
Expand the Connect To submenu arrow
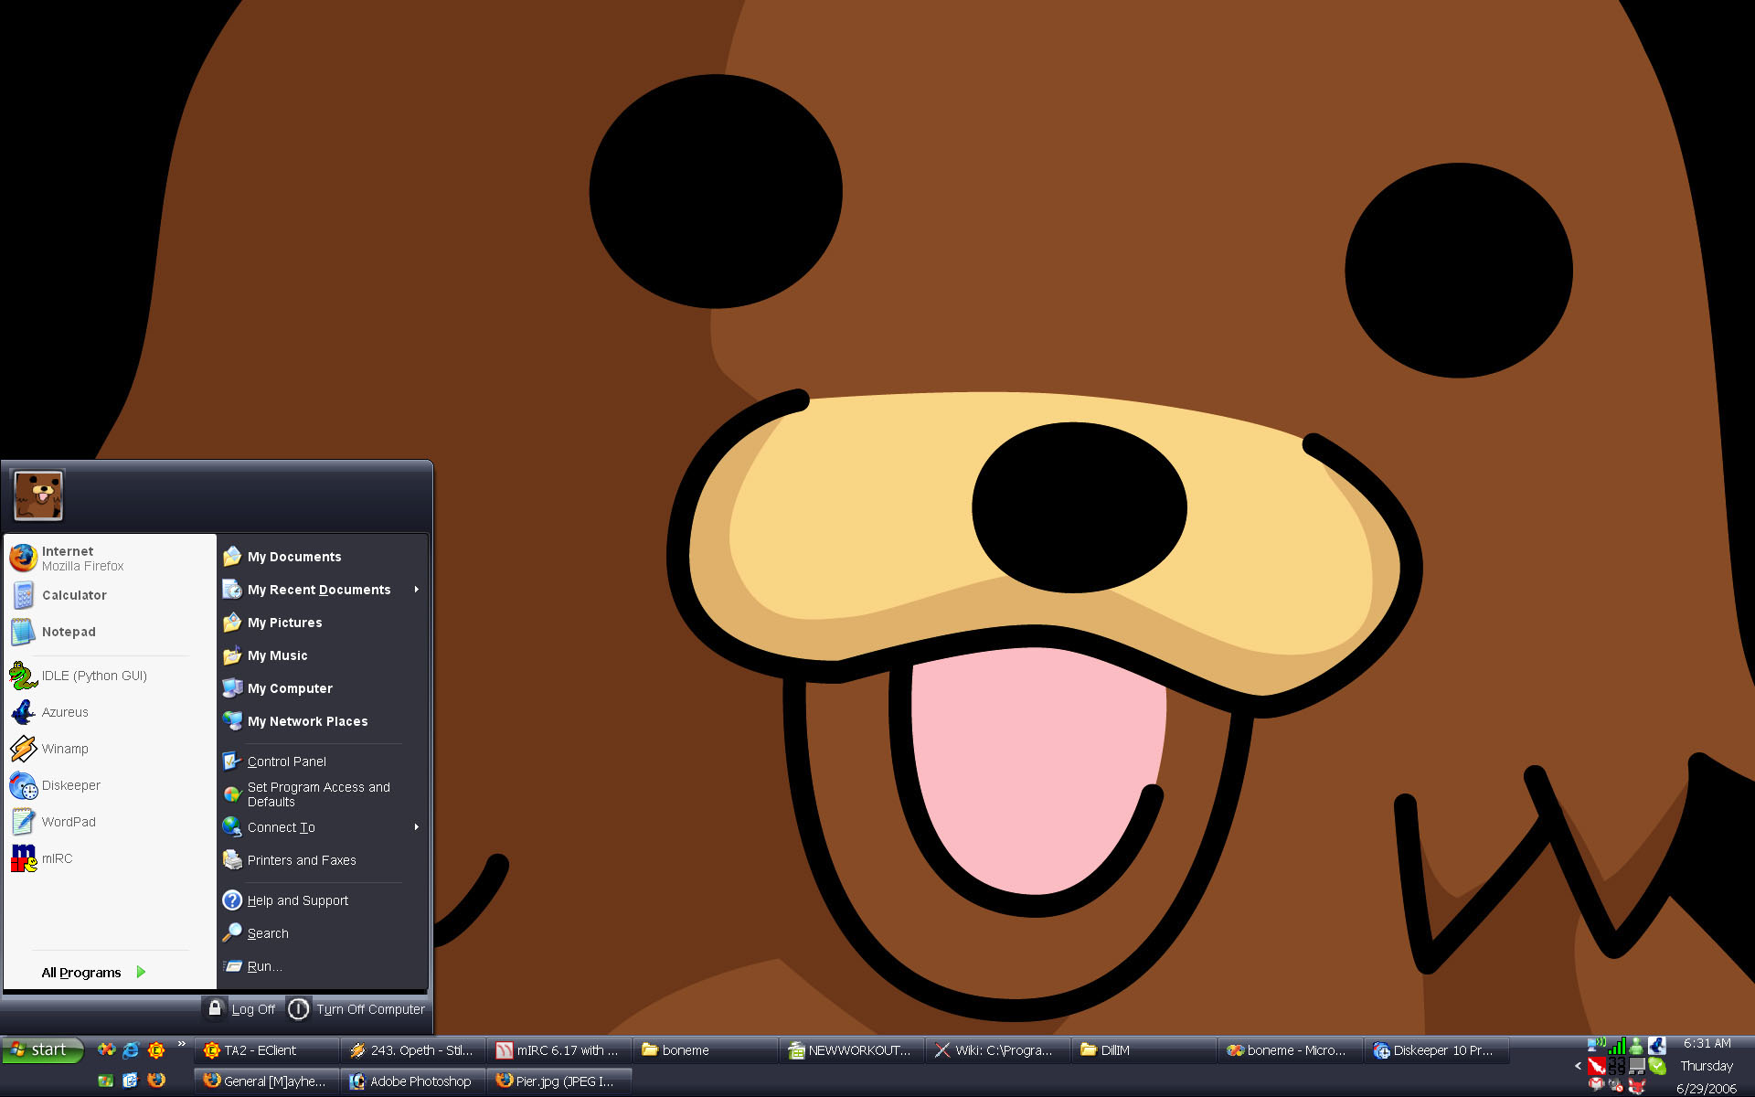pyautogui.click(x=417, y=827)
